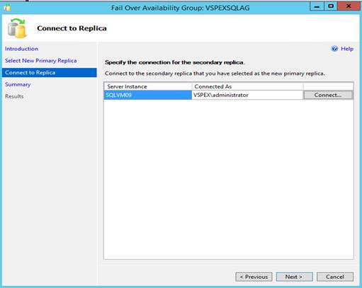Go back with the Previous button

[254, 277]
